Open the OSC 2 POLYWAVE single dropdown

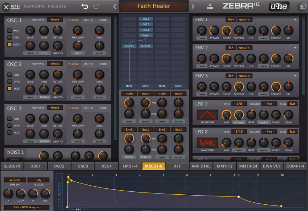pos(55,64)
